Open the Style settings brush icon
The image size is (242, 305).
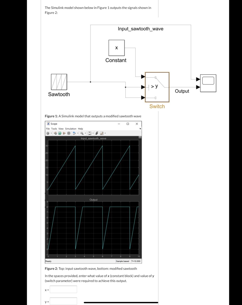tap(101, 133)
